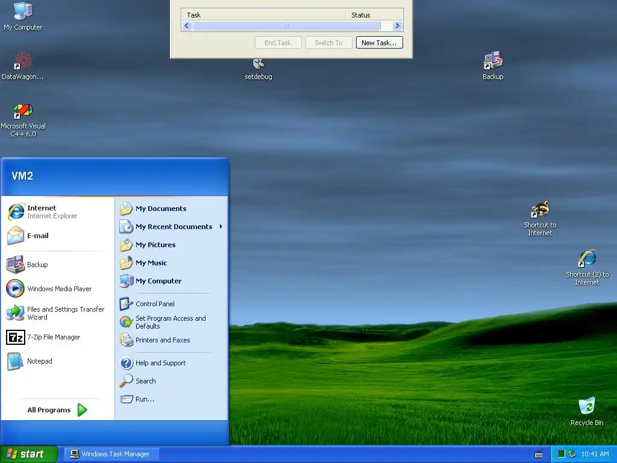Screen dimensions: 617x463
Task: Click the green CPU usage tray icon
Action: tap(562, 454)
